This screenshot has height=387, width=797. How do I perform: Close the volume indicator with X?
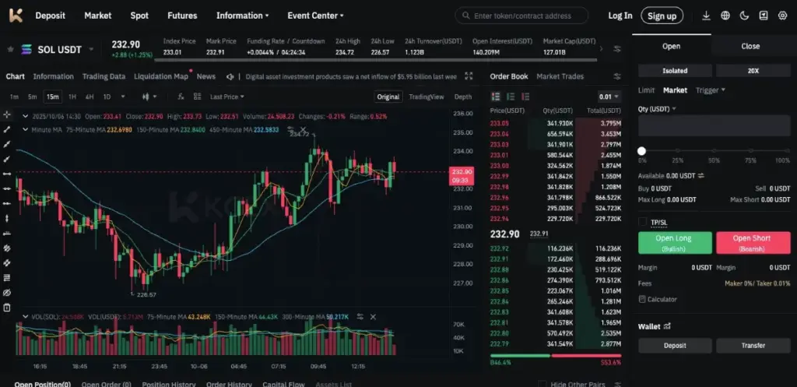(x=373, y=317)
